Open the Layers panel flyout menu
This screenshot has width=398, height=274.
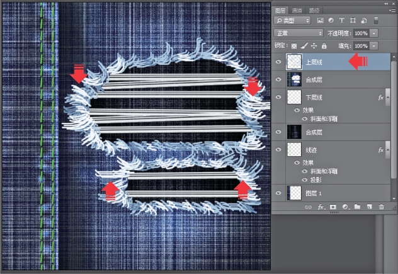click(x=392, y=10)
